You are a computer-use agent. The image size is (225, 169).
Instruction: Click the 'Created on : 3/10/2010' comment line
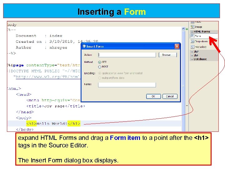tap(57, 42)
